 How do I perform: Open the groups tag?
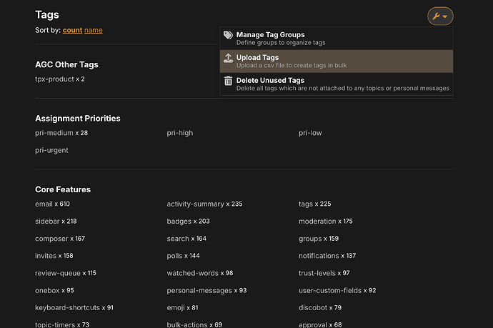click(310, 239)
